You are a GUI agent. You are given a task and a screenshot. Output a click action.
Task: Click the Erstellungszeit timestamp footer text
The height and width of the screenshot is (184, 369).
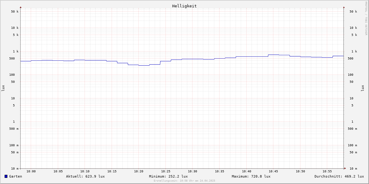point(184,181)
